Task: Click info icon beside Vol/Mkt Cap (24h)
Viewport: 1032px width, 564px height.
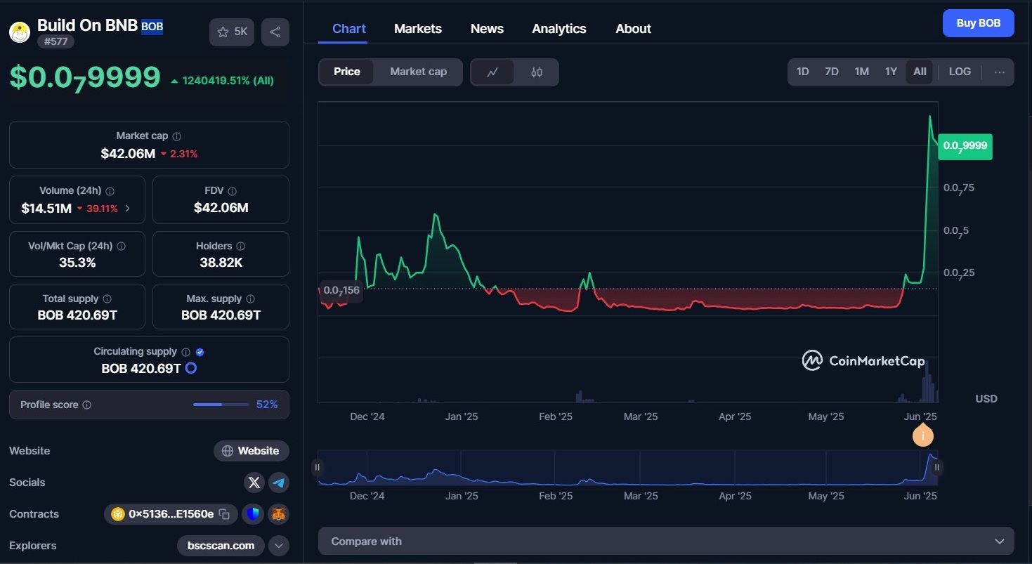Action: tap(122, 247)
